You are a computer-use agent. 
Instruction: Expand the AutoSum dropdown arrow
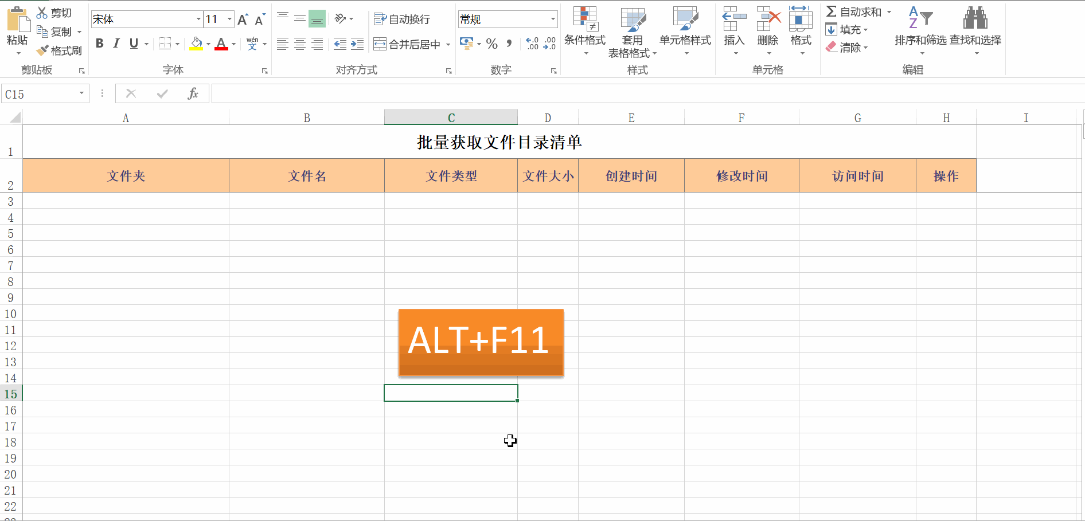tap(889, 12)
